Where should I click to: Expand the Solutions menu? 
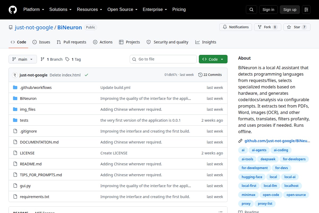(x=60, y=10)
